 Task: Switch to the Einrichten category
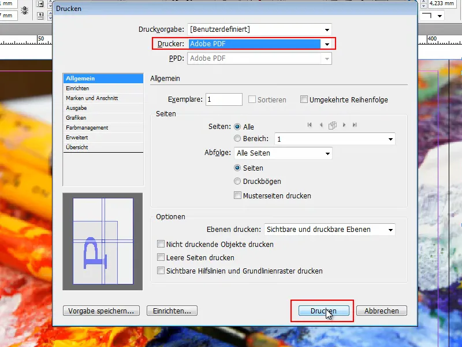pos(103,88)
